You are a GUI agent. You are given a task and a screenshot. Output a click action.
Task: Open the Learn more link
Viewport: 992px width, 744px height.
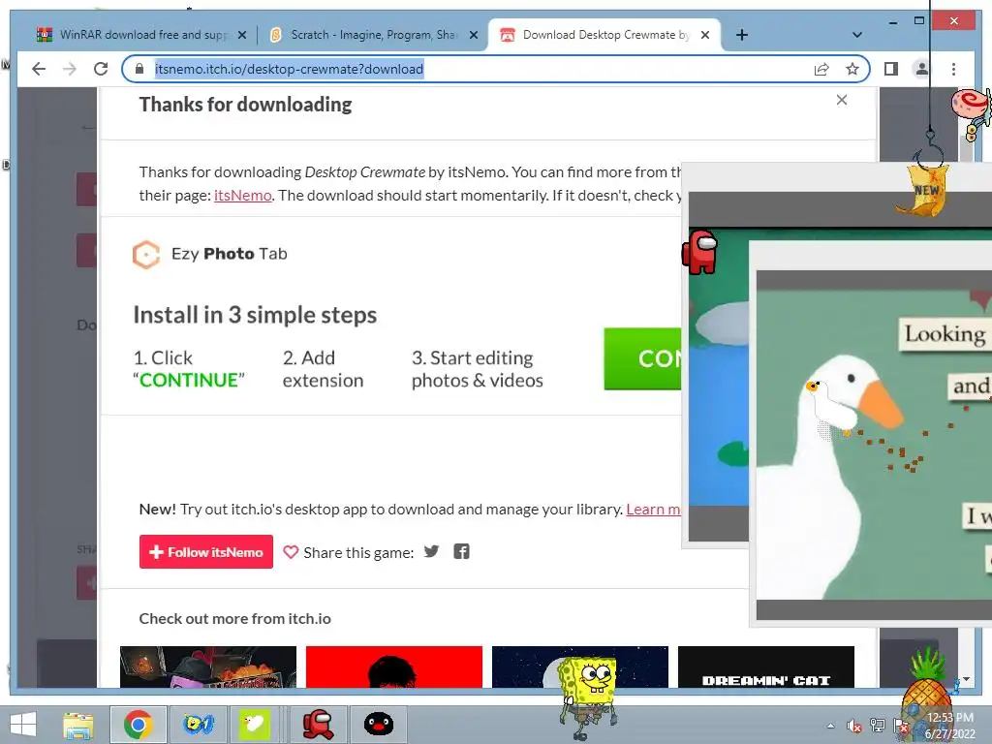pyautogui.click(x=654, y=510)
